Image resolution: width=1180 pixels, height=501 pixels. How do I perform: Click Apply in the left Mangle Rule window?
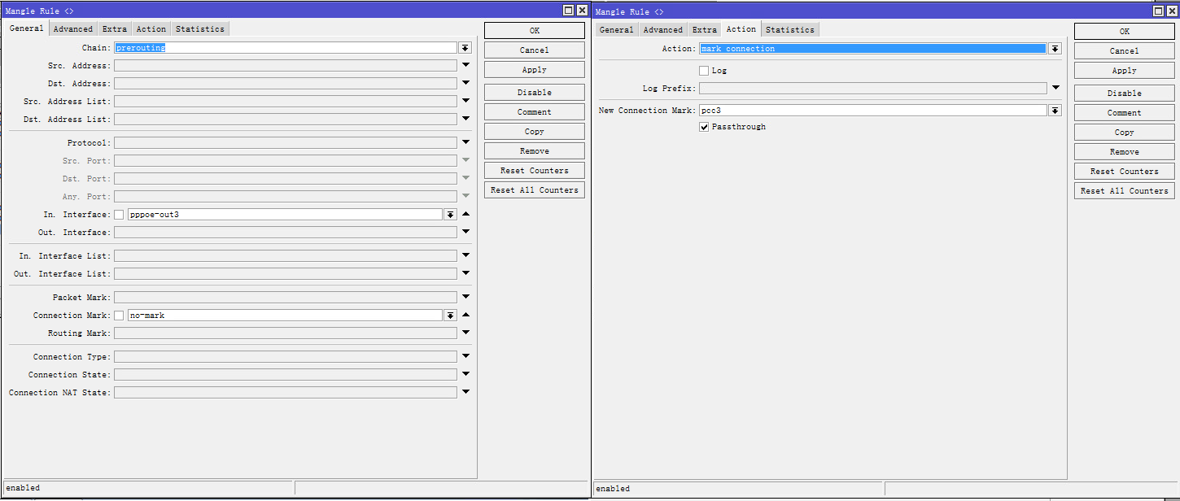pyautogui.click(x=534, y=70)
